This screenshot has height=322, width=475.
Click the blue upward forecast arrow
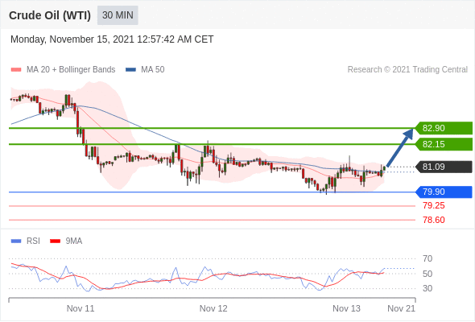point(400,147)
